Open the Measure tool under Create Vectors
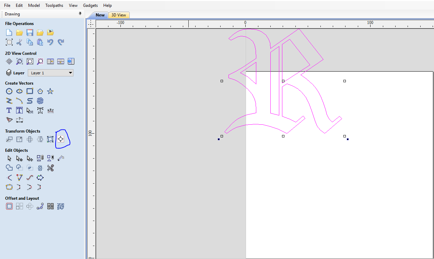 click(x=20, y=120)
